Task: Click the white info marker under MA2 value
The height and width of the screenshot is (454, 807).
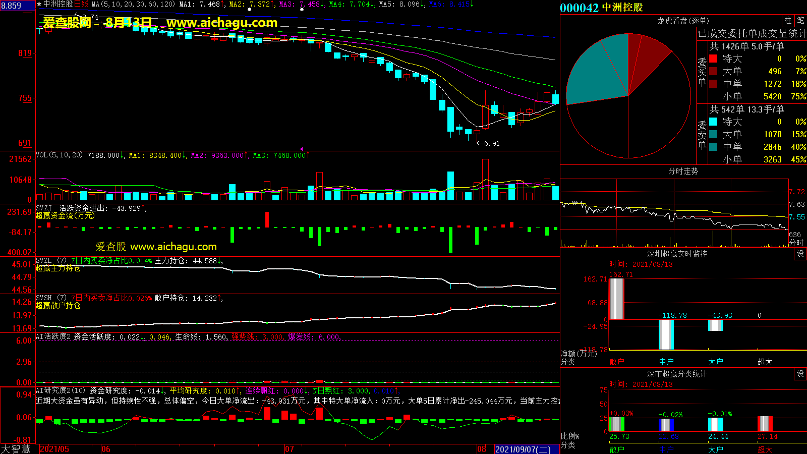Action: pyautogui.click(x=249, y=10)
